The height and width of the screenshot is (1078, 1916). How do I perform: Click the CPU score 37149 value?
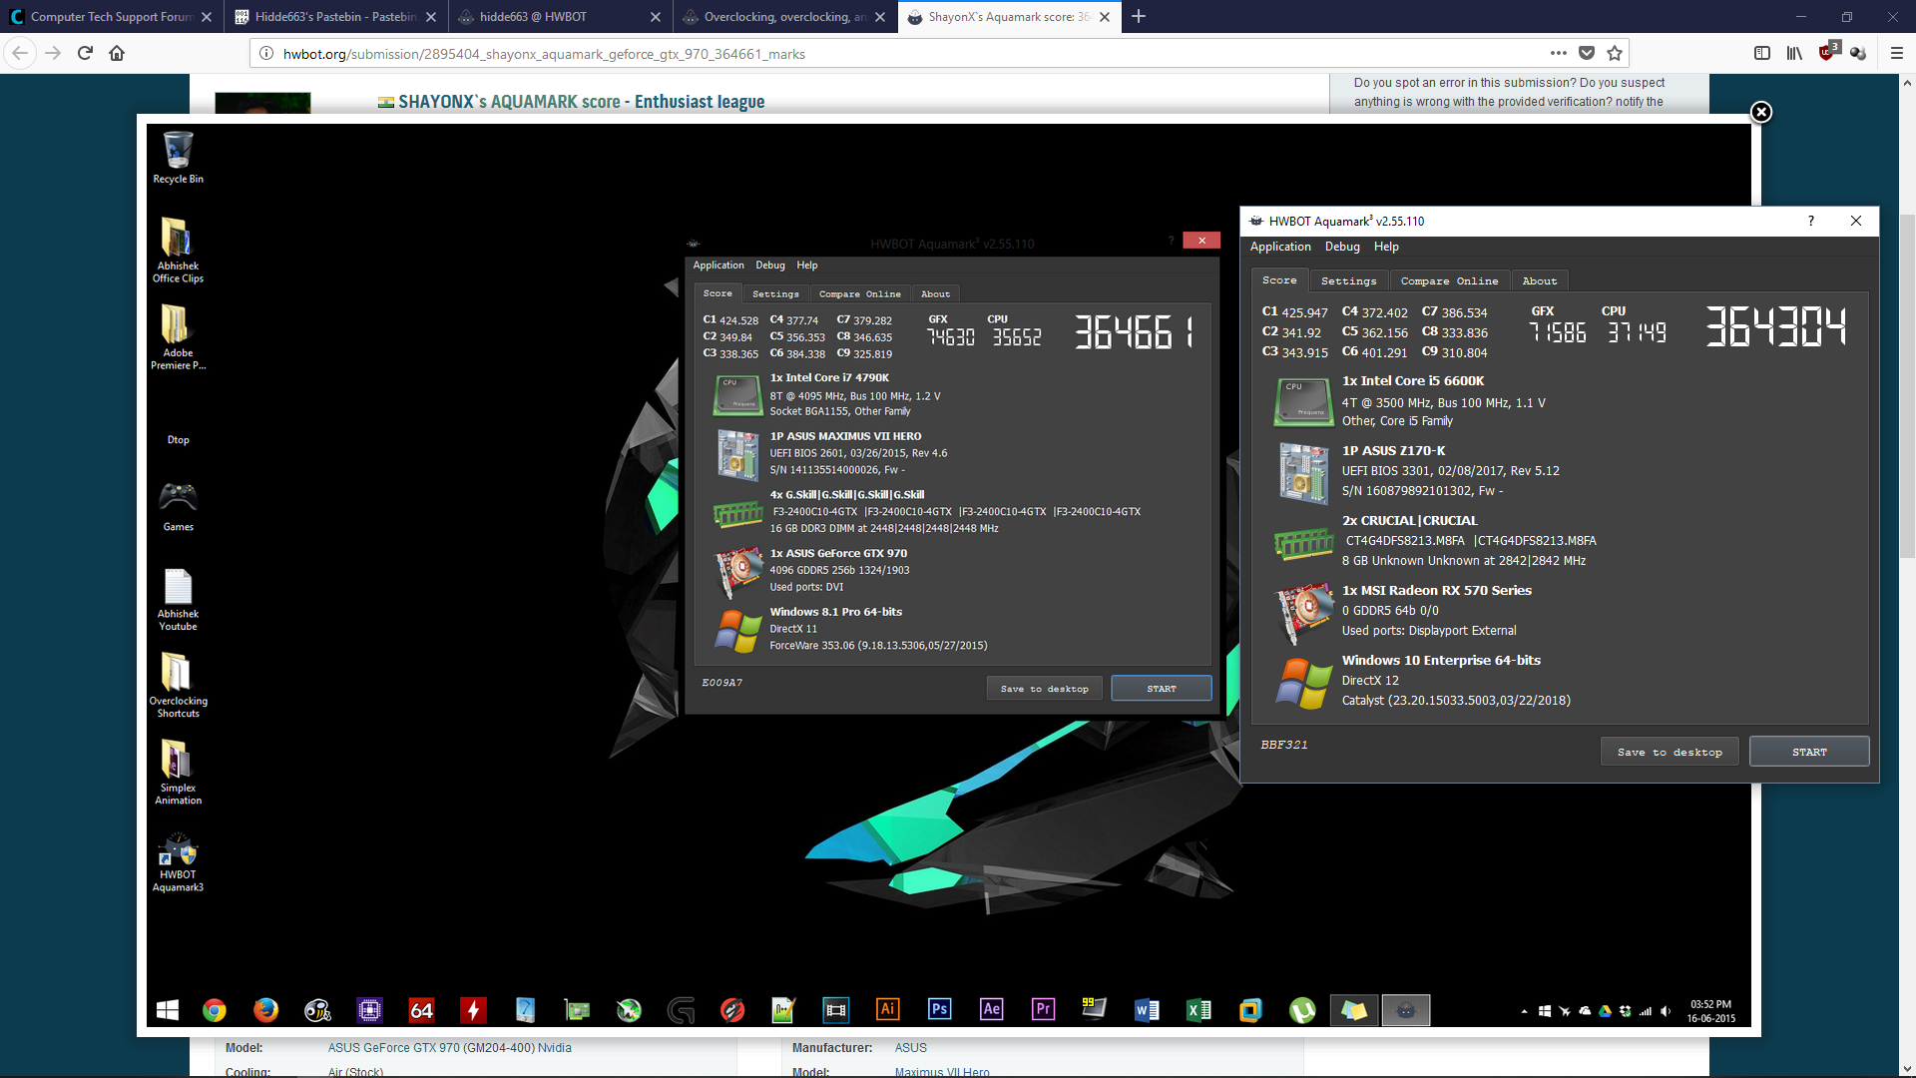(1637, 332)
